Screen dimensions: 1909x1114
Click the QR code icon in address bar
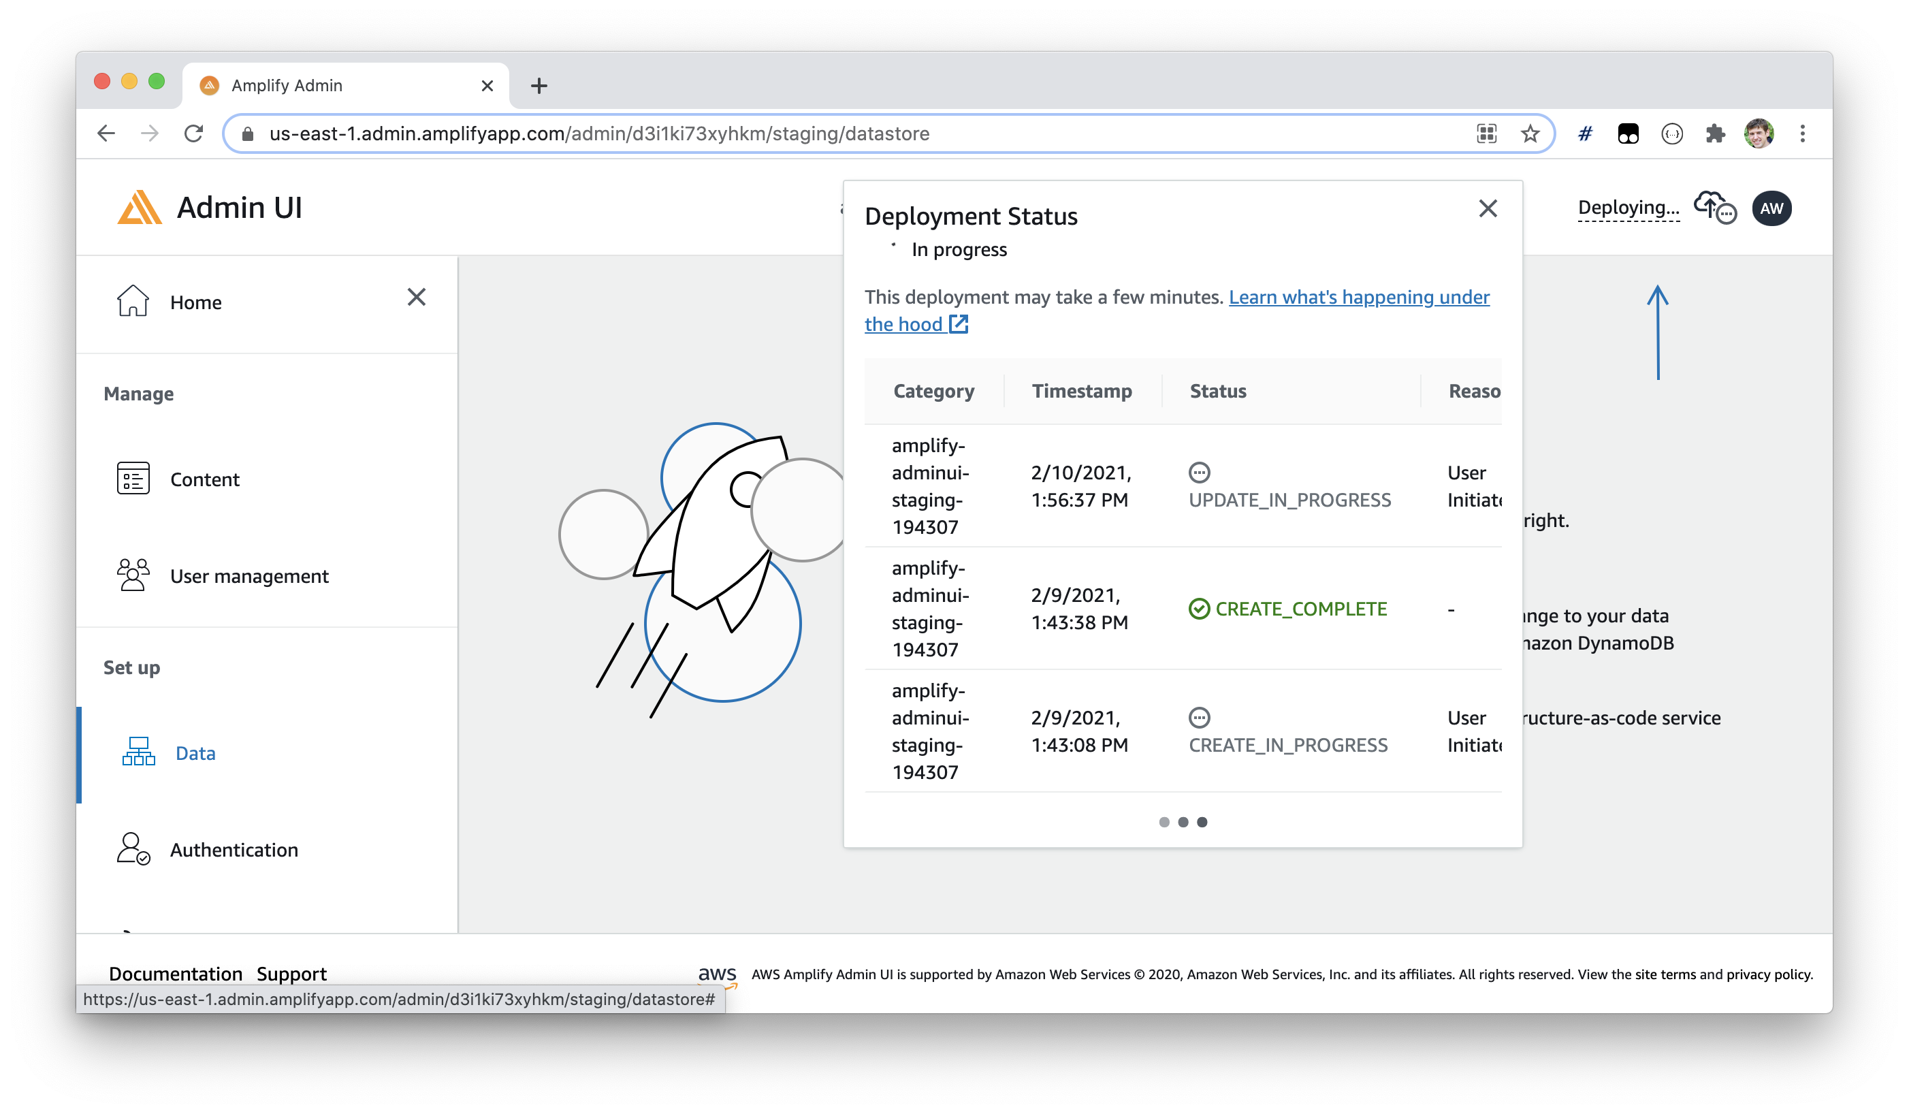[x=1487, y=133]
